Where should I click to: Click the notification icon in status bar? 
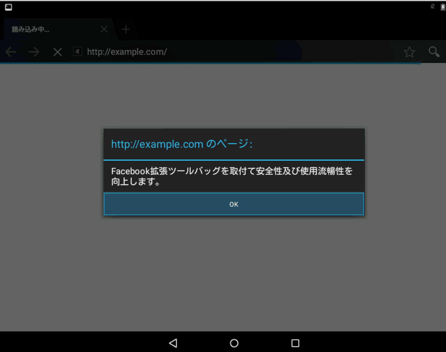point(9,7)
